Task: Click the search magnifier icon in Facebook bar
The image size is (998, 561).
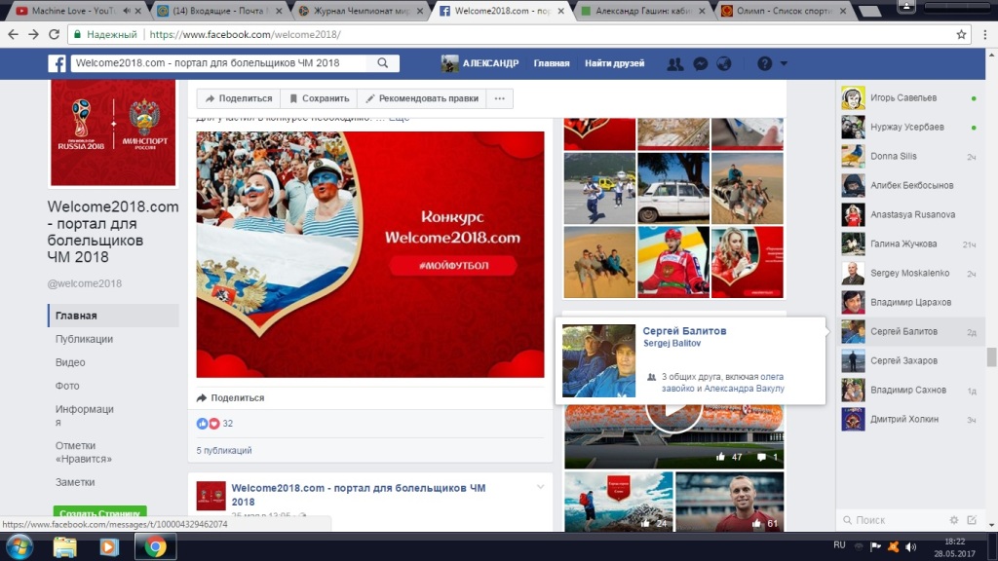Action: tap(382, 63)
